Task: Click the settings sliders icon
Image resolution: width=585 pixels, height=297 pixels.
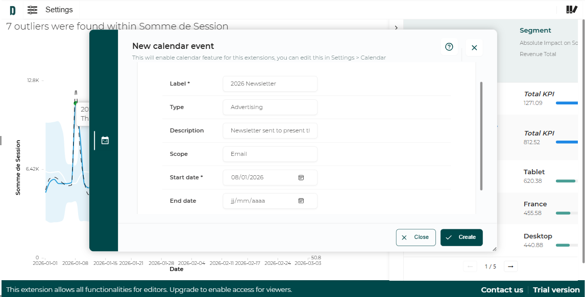Action: (x=33, y=10)
